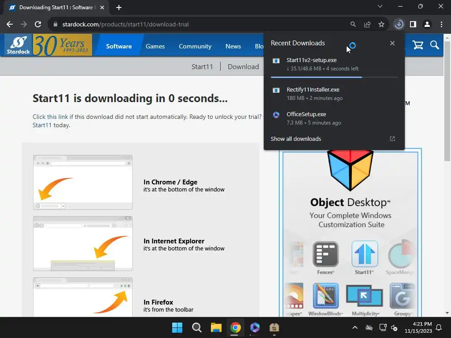The image size is (451, 338).
Task: Click the Start11v2-setup.exe download entry
Action: pos(334,64)
